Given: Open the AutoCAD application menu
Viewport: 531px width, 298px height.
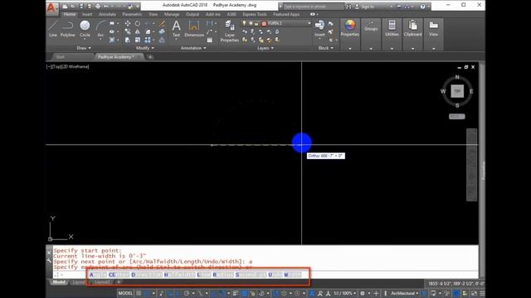Looking at the screenshot, I should (x=51, y=7).
